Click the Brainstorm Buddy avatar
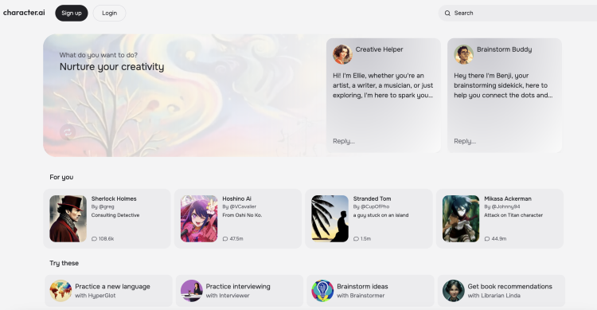The height and width of the screenshot is (310, 597). (463, 54)
